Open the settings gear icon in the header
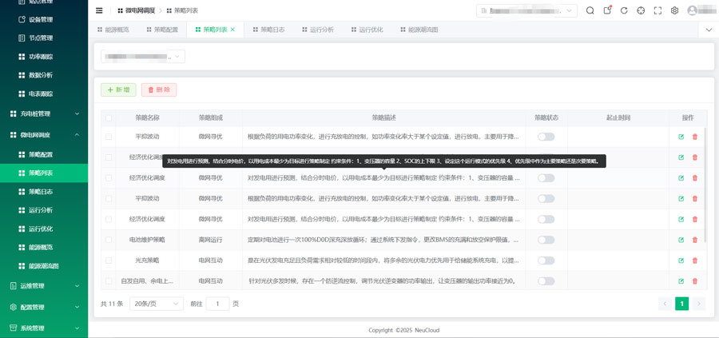The image size is (719, 338). pyautogui.click(x=674, y=10)
